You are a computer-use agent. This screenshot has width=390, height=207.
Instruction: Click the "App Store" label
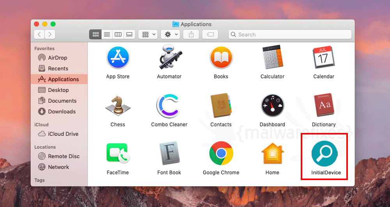tap(118, 76)
